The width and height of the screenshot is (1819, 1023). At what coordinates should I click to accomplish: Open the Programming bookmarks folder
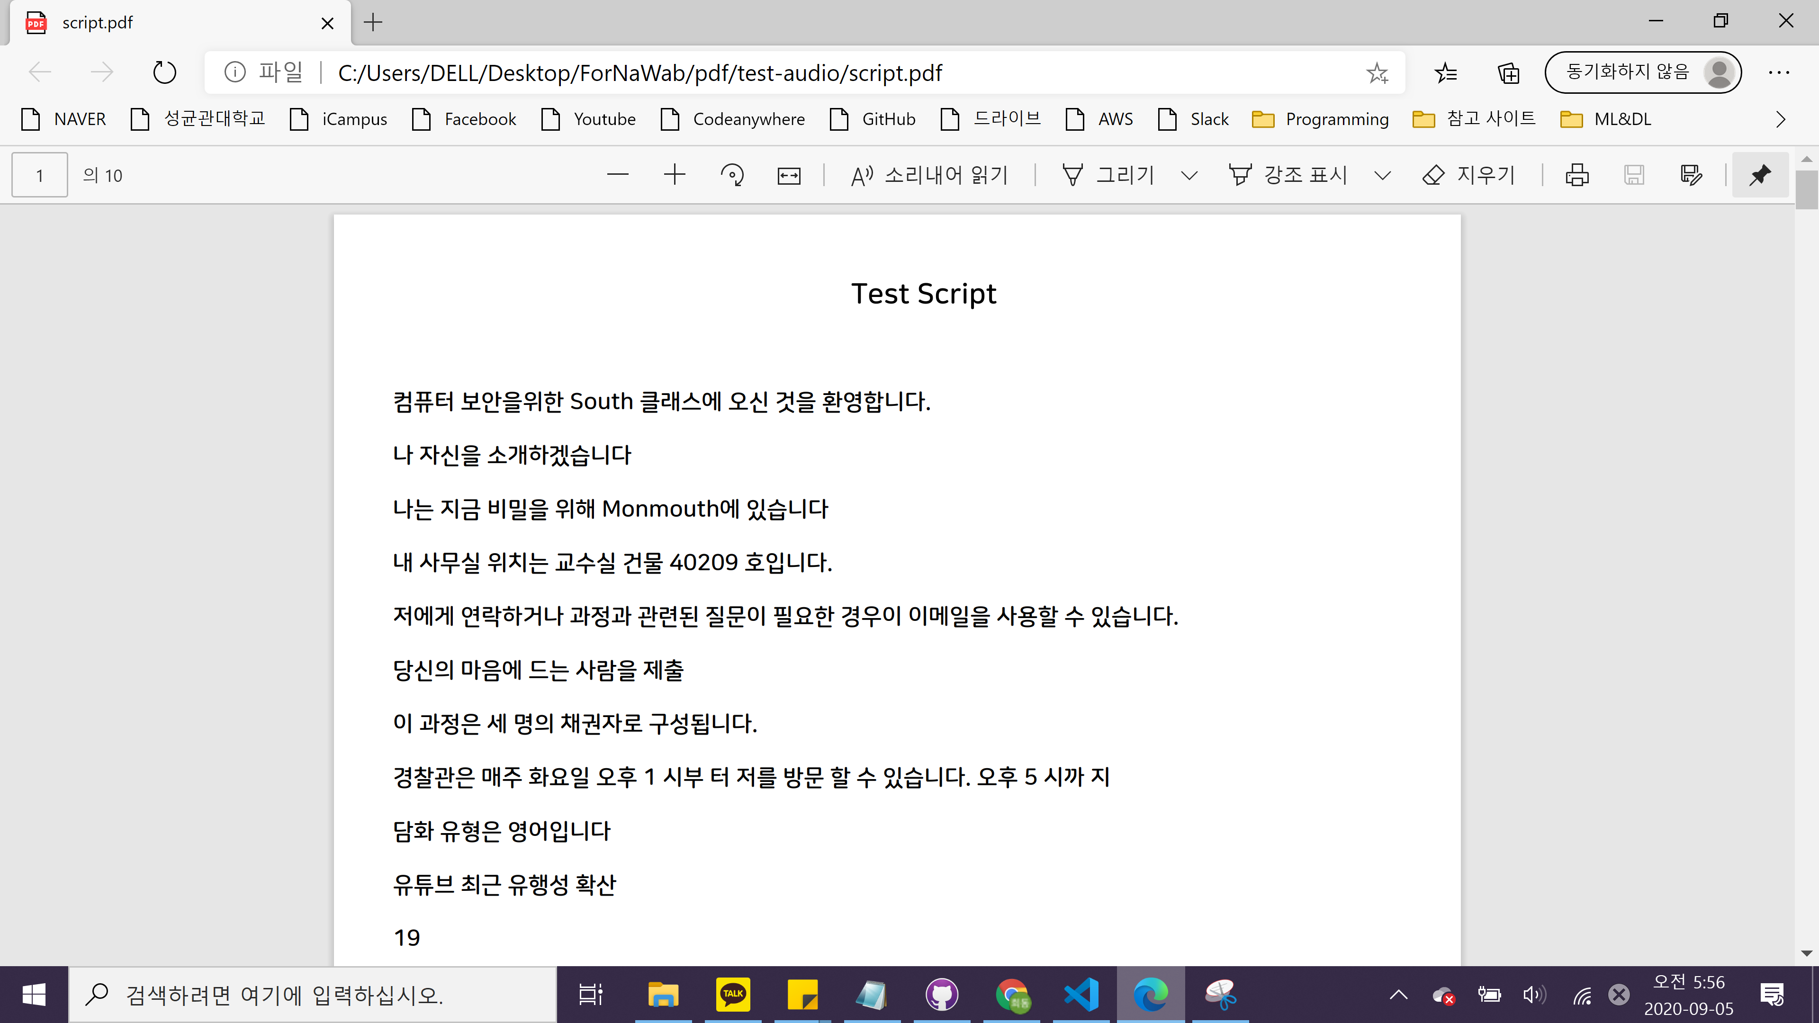point(1320,119)
